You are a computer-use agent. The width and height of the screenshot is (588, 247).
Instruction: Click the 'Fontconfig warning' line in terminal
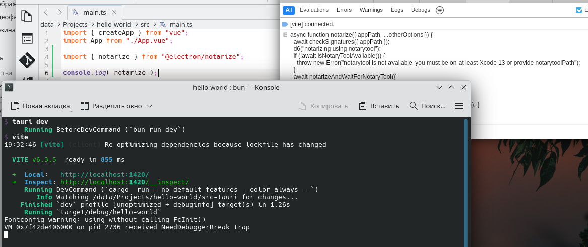coord(105,220)
